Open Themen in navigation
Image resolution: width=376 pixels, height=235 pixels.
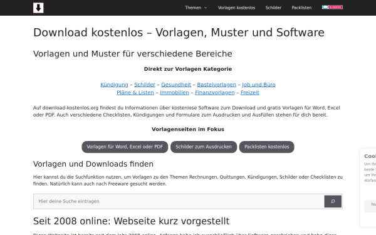pyautogui.click(x=193, y=8)
